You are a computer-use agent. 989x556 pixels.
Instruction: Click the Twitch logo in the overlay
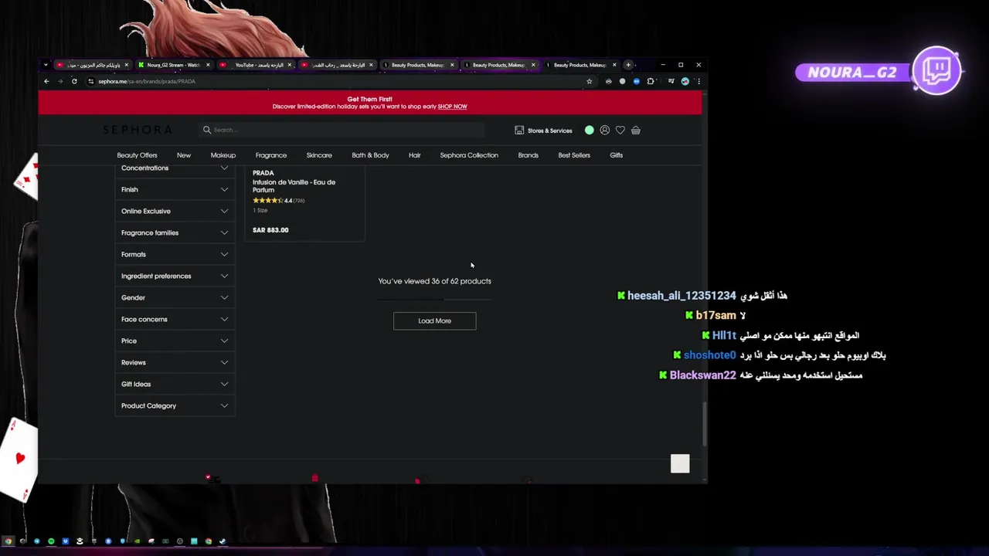(x=936, y=71)
